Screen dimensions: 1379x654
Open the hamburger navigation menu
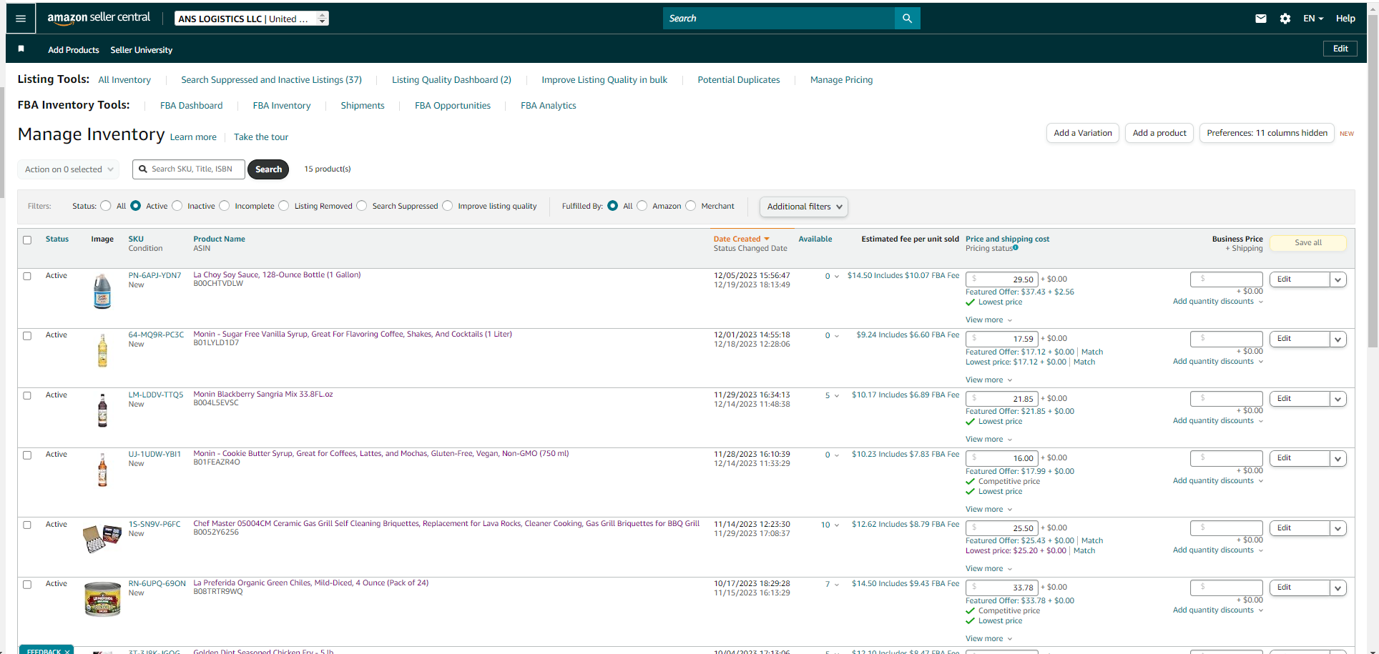click(x=21, y=19)
